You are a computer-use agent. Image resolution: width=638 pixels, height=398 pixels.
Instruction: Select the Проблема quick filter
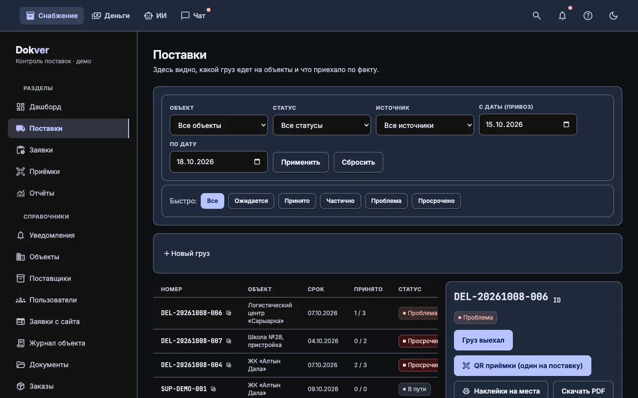click(x=386, y=201)
